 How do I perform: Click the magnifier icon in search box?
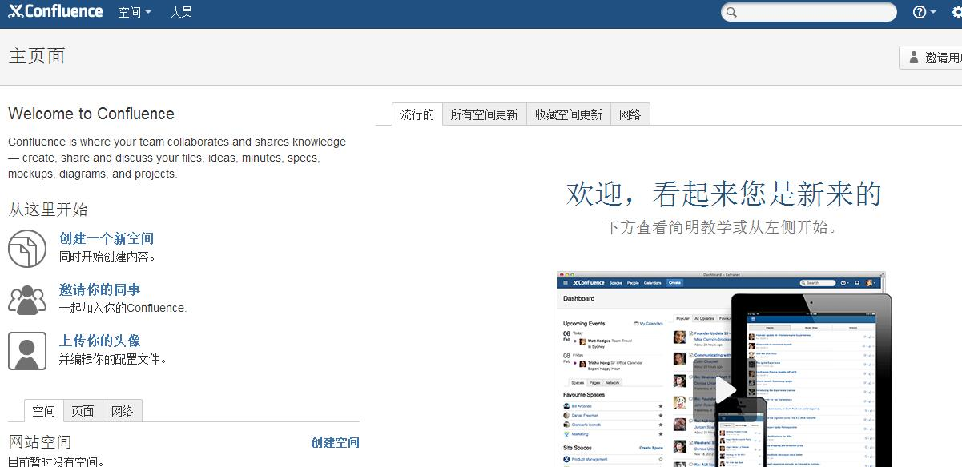click(x=731, y=12)
